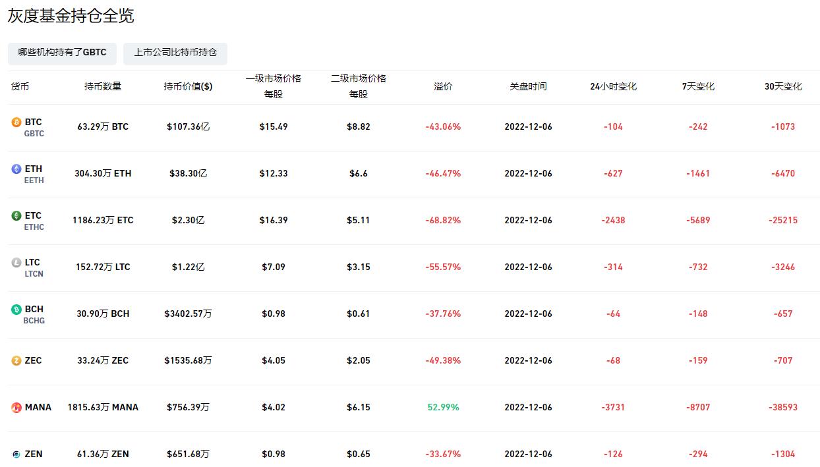Screen dimensions: 820x467
Task: Click the 30天变化 column header
Action: tap(783, 86)
